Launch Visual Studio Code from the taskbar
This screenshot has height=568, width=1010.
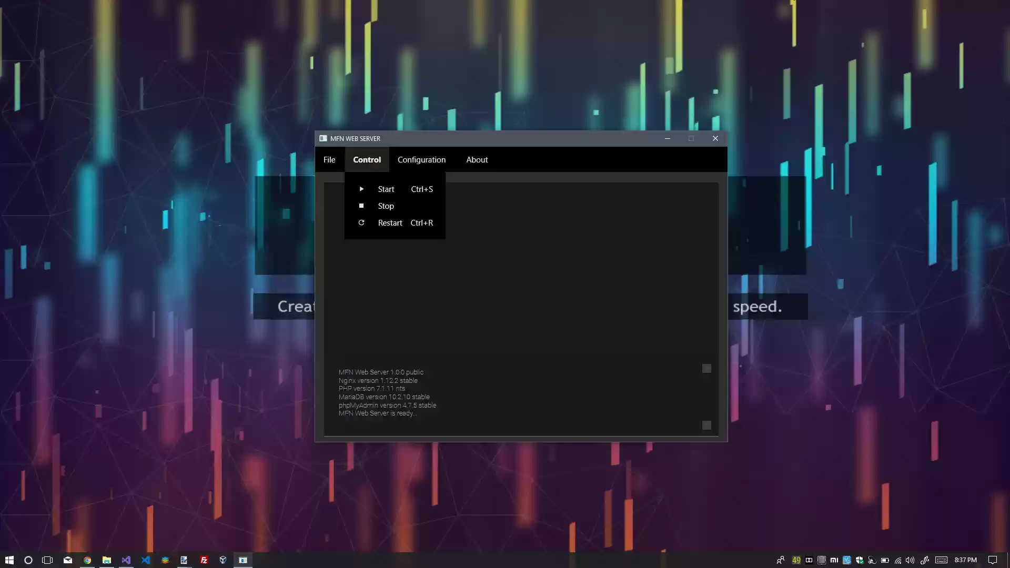[x=146, y=560]
